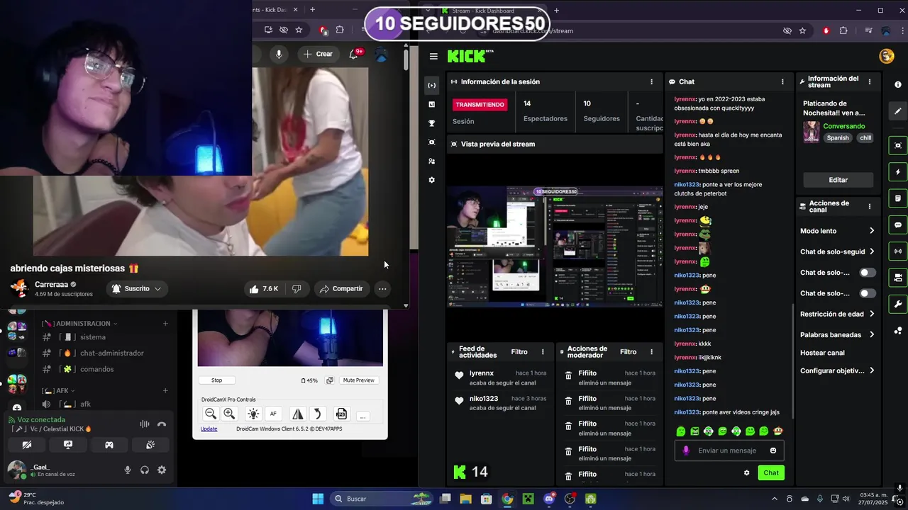This screenshot has width=908, height=510.
Task: Open the Windows Start menu
Action: click(x=318, y=499)
